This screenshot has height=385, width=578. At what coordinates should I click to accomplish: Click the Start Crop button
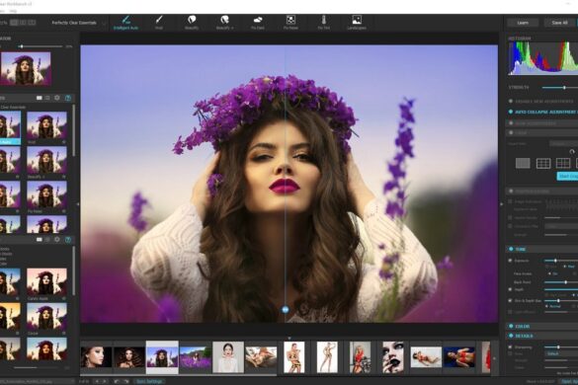(x=567, y=176)
